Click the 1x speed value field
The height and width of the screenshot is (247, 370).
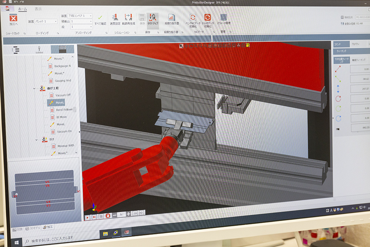pos(121,214)
